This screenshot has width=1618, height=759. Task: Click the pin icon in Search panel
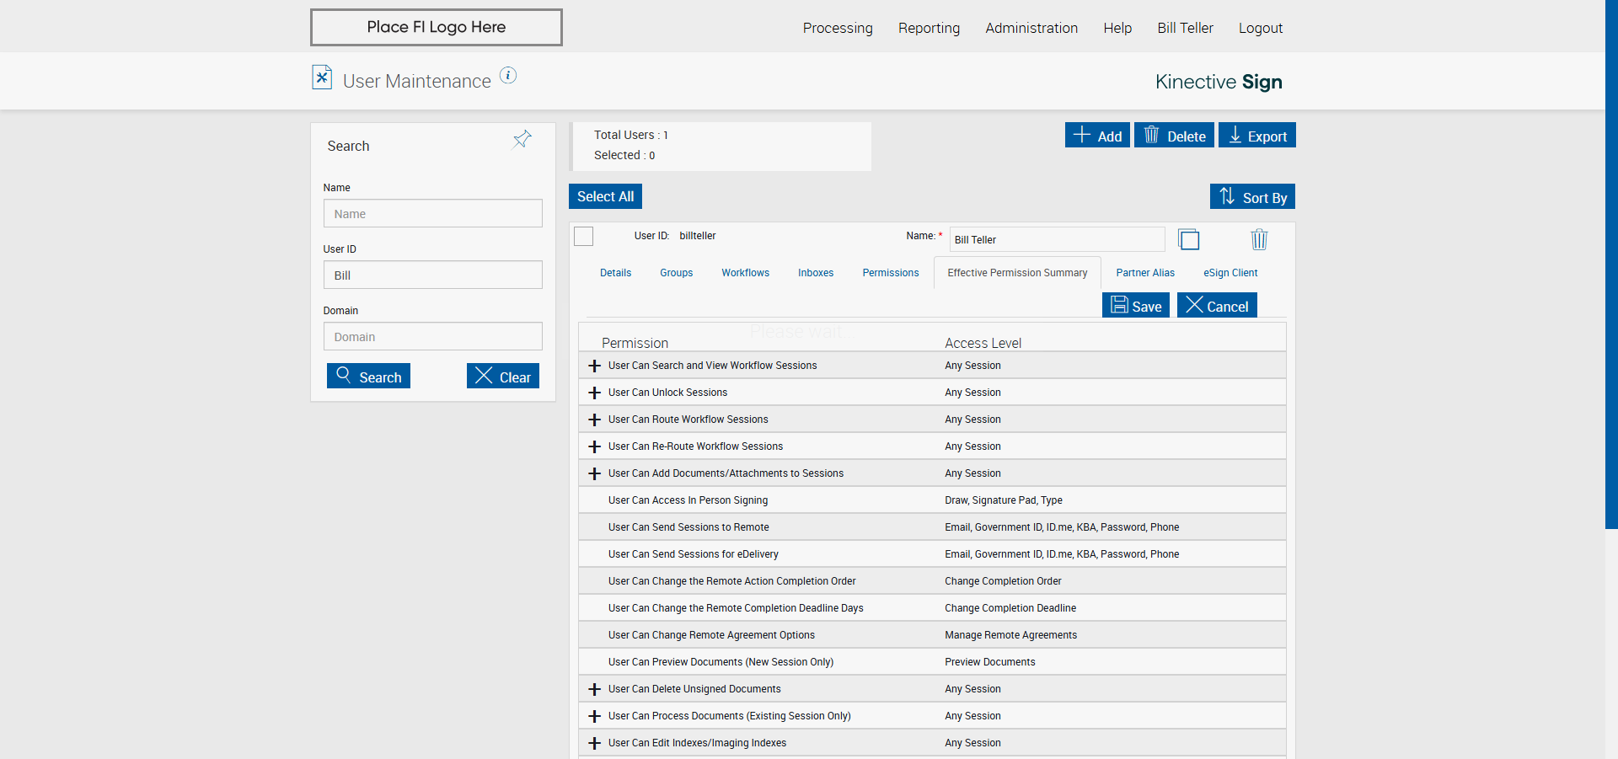pyautogui.click(x=522, y=139)
